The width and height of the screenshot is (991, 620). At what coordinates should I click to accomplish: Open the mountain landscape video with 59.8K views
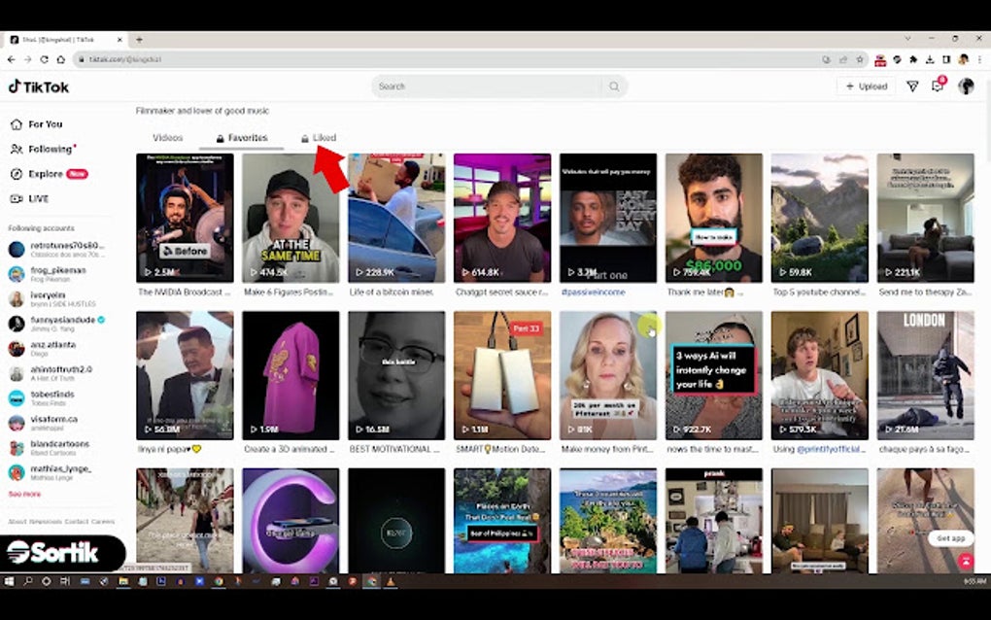(x=820, y=218)
